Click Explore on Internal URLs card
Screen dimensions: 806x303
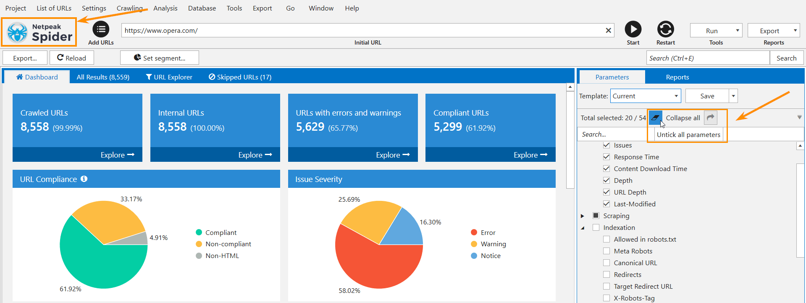pyautogui.click(x=255, y=155)
